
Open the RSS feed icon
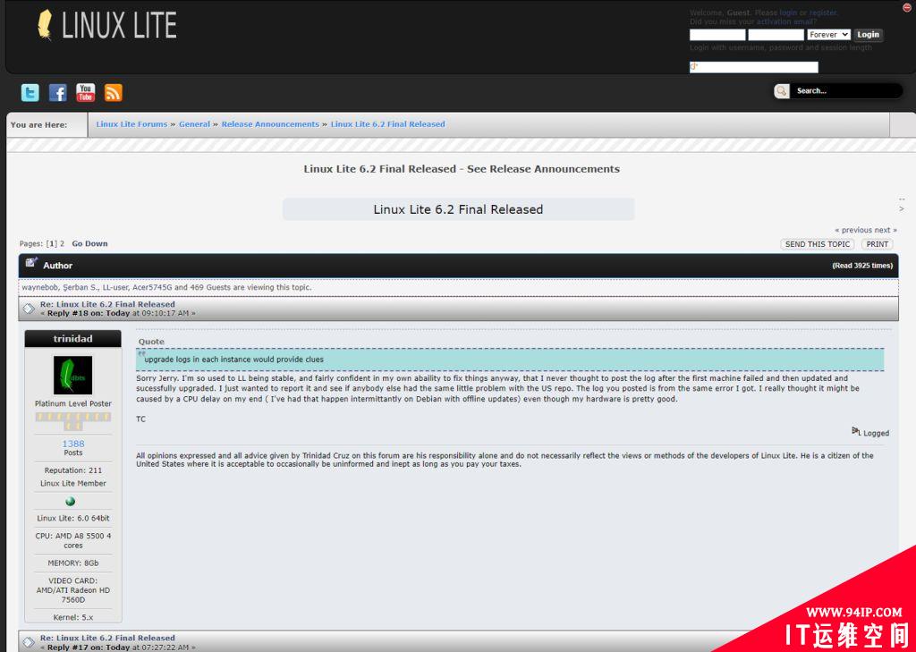pyautogui.click(x=114, y=93)
